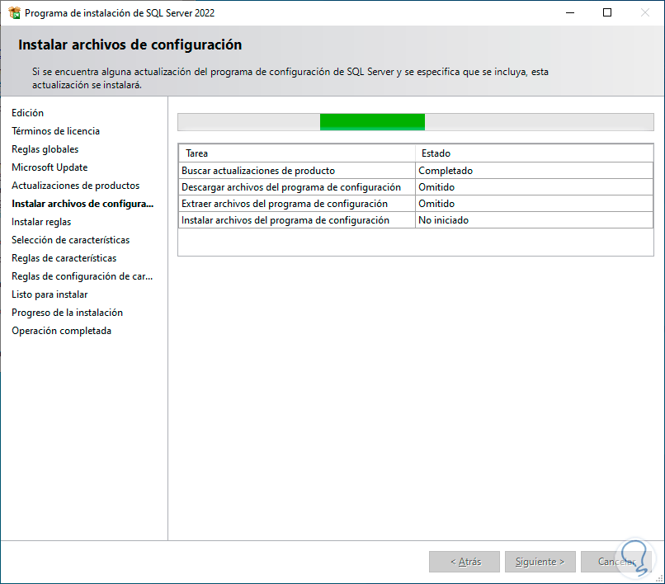The width and height of the screenshot is (665, 584).
Task: Select Descargar archivos del programa de configuración
Action: [x=416, y=187]
